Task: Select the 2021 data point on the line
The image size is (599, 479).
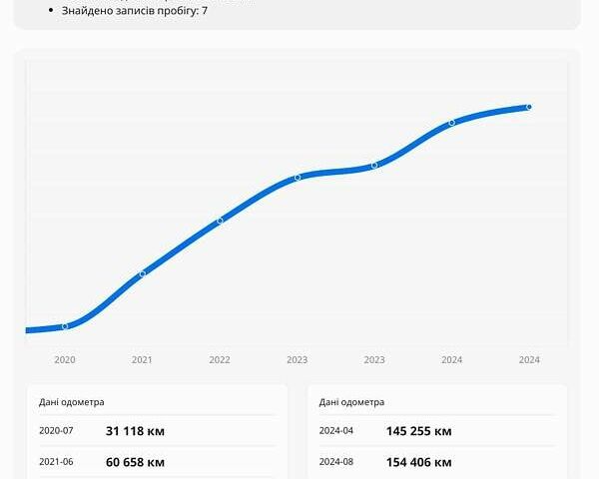Action: pos(143,273)
